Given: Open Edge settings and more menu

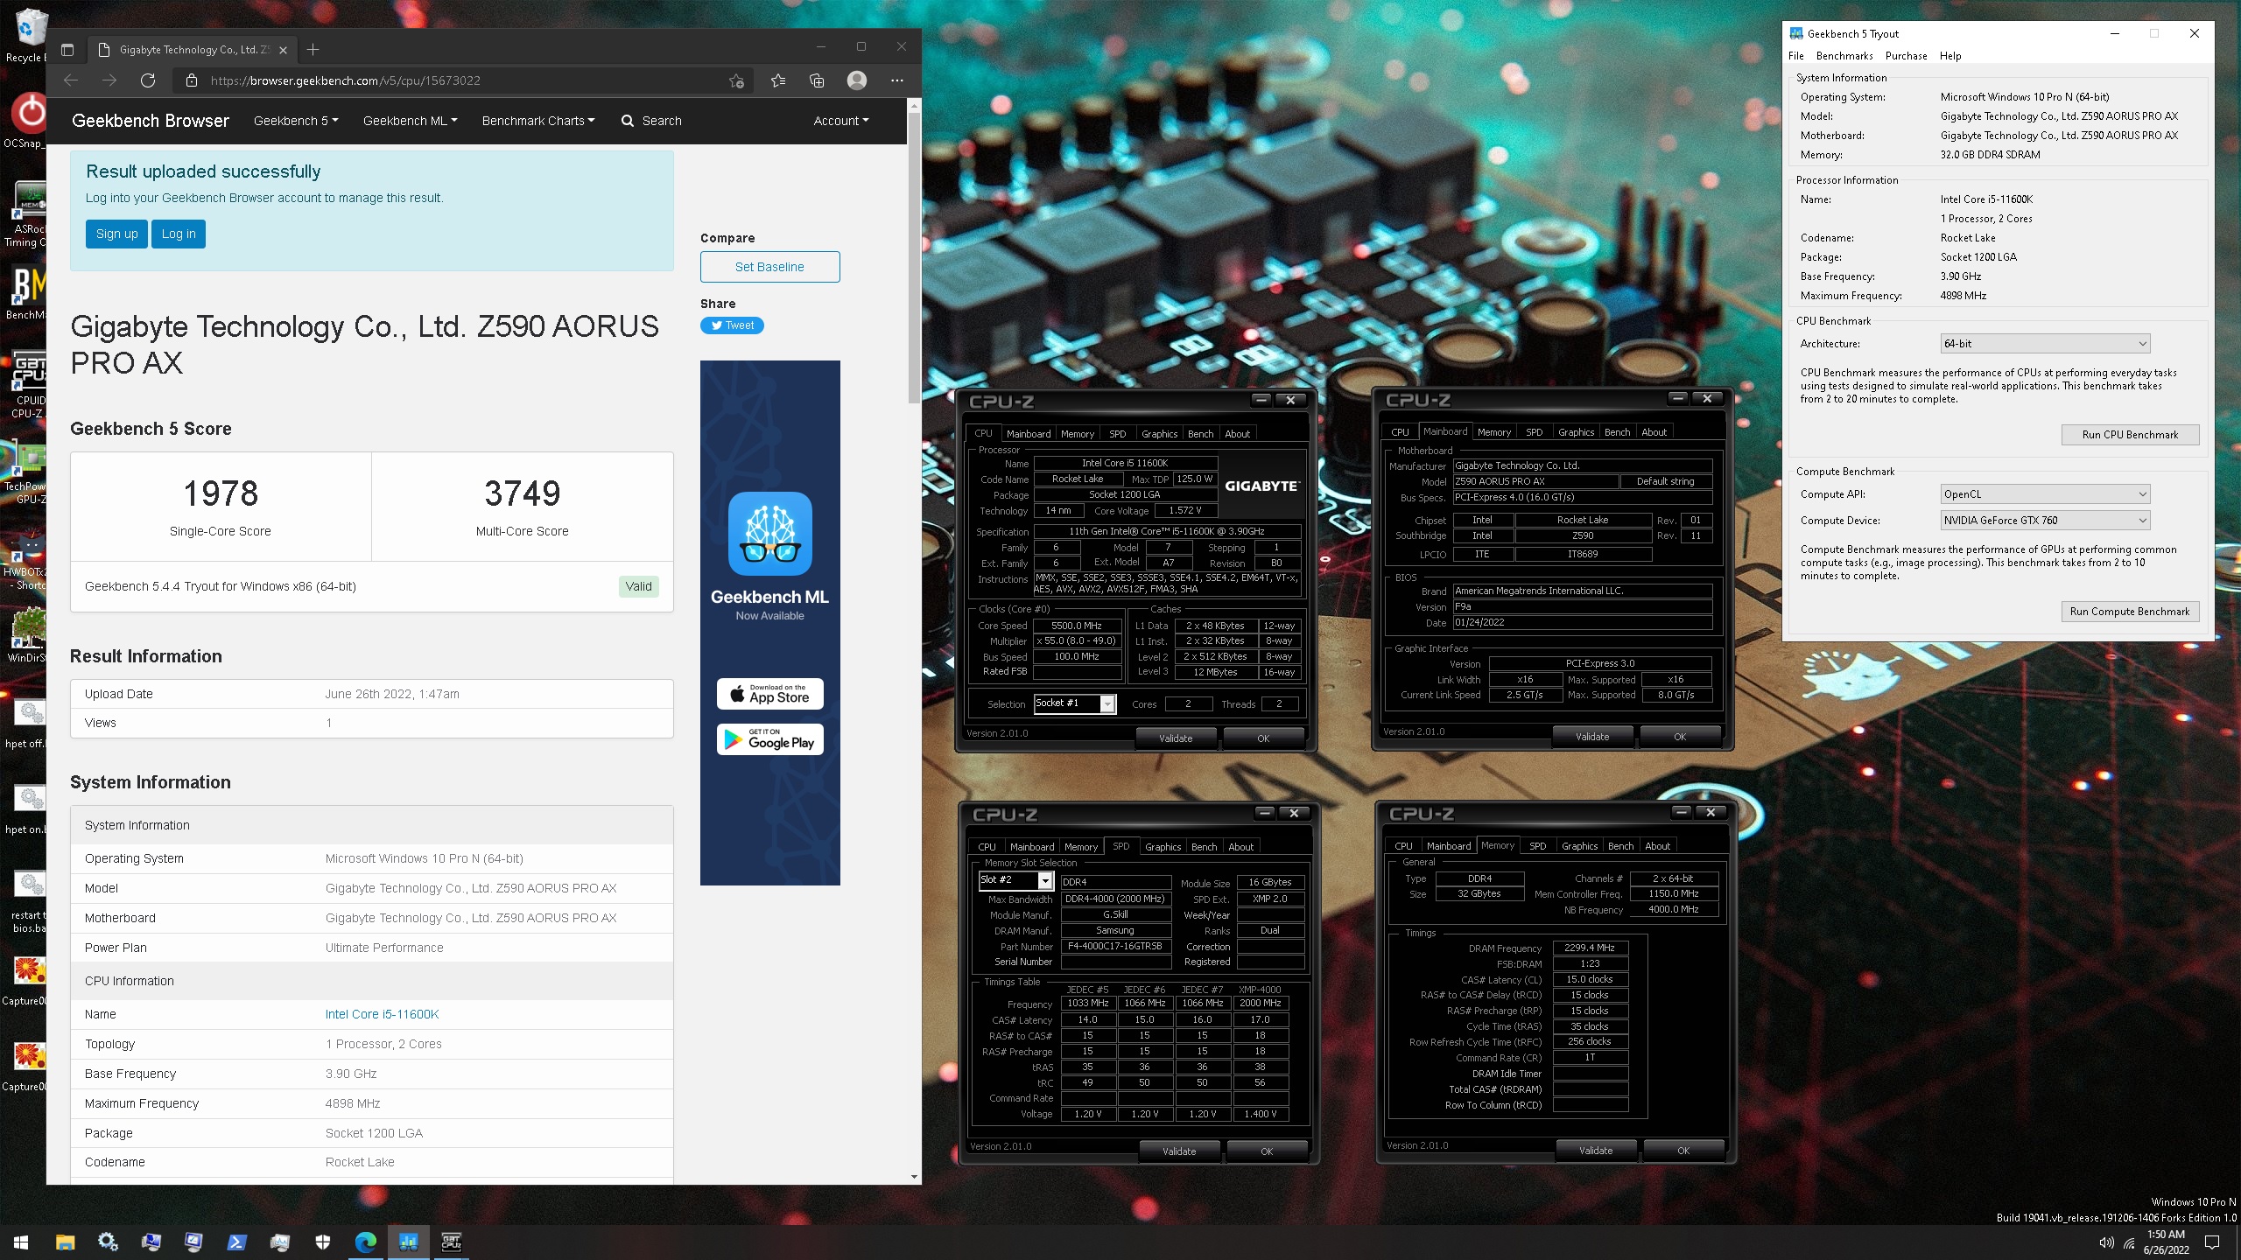Looking at the screenshot, I should [x=897, y=80].
